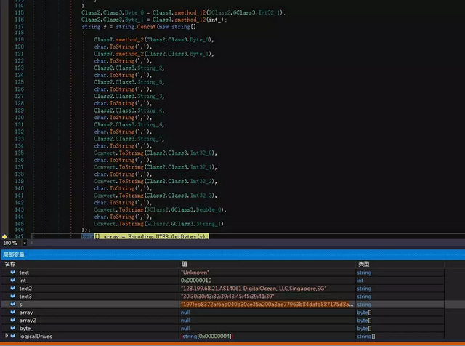The height and width of the screenshot is (346, 465).
Task: Select the 'array' variable icon
Action: 13,312
